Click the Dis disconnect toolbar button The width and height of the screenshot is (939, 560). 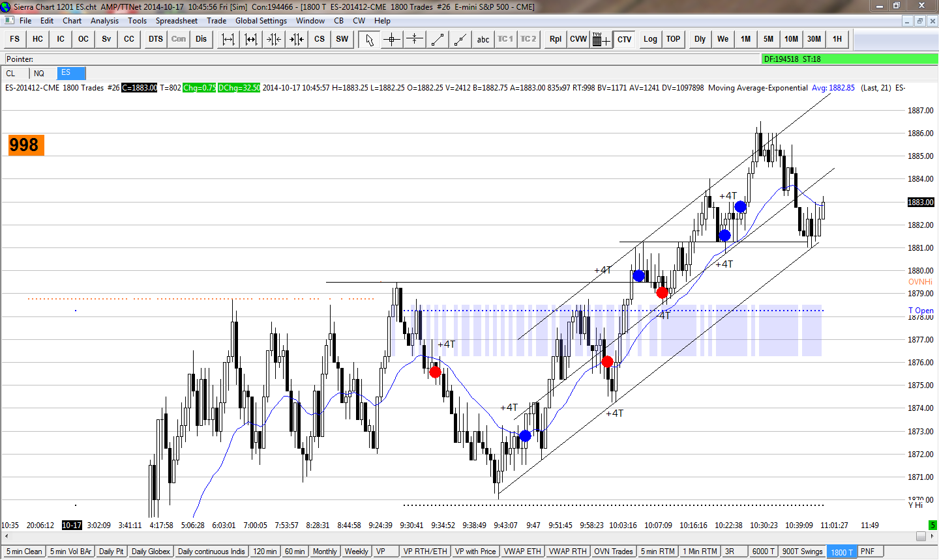click(201, 39)
